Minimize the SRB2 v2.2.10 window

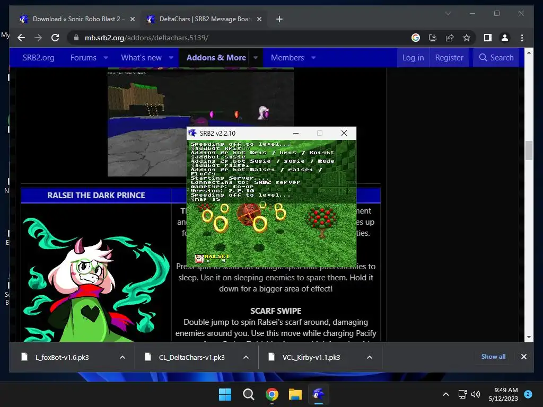click(296, 133)
